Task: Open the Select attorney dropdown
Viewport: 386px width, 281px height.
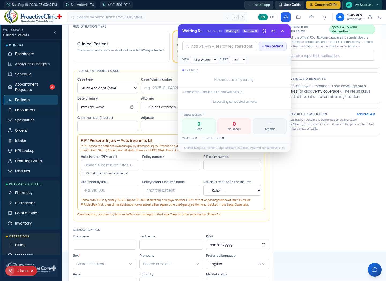Action: coord(160,107)
